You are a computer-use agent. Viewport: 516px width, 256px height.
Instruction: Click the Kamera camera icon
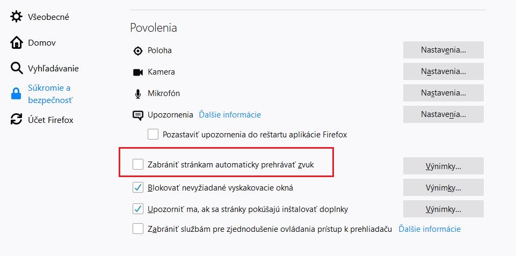pos(138,72)
